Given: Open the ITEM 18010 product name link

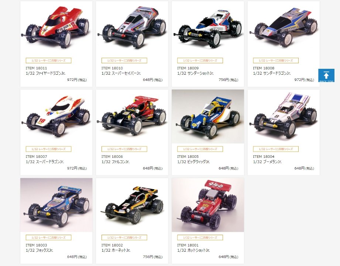Looking at the screenshot, I should tap(121, 73).
